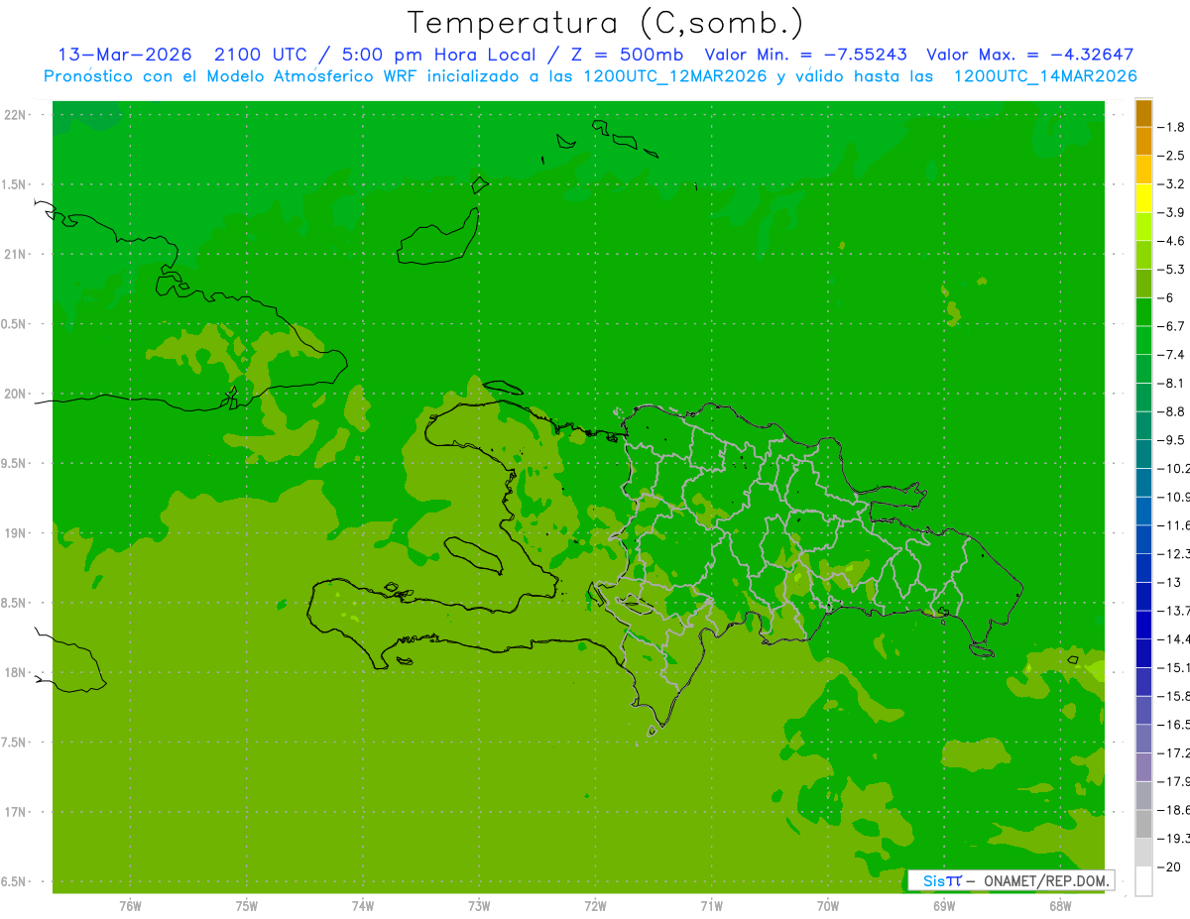Viewport: 1190px width, 919px height.
Task: Click the "-3.2" colorbar label
Action: 1172,183
